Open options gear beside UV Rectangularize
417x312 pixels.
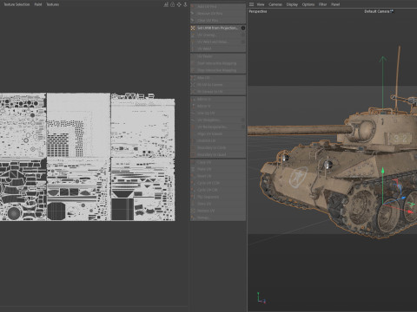(243, 127)
